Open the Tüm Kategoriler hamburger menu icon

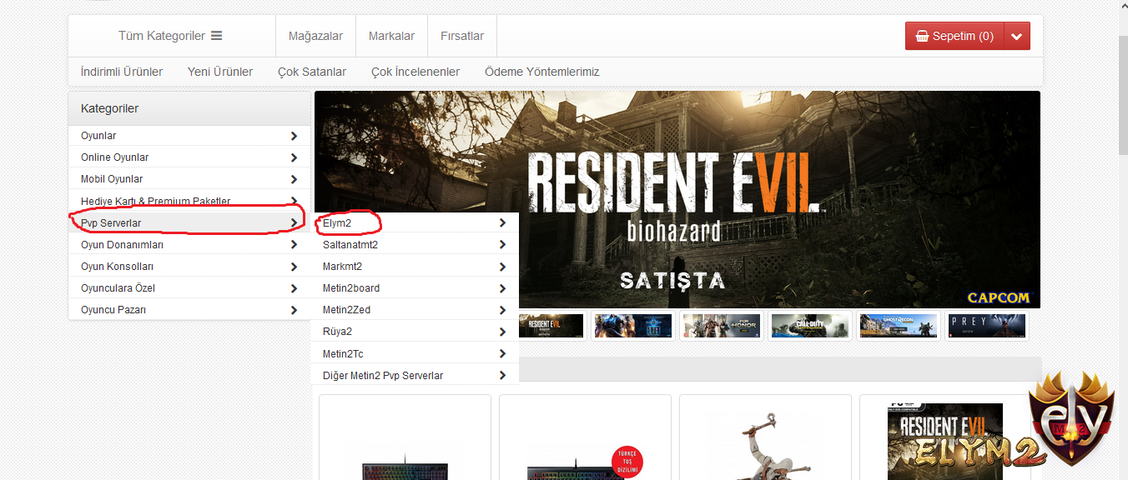(x=216, y=36)
